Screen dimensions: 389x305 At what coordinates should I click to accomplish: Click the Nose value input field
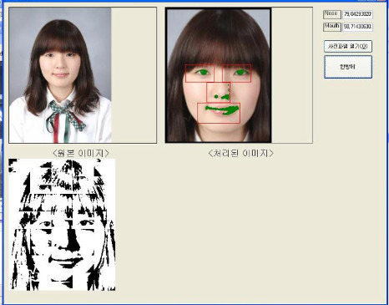point(357,14)
